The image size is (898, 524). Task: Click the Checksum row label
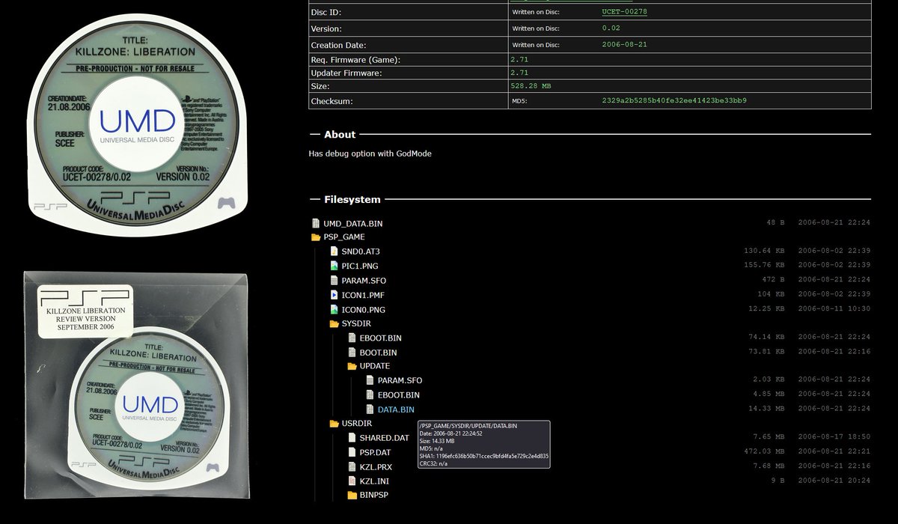332,101
